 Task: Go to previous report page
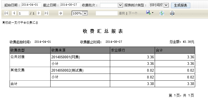click(14, 13)
